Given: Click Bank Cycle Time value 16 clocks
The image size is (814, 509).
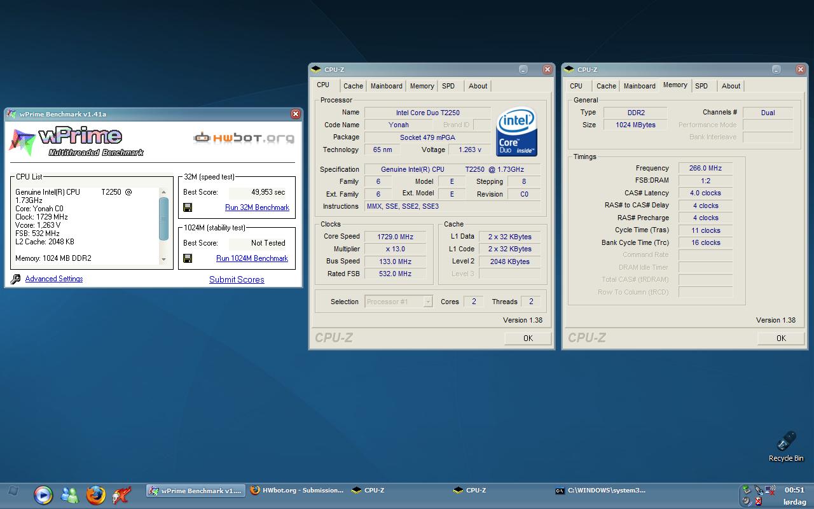Looking at the screenshot, I should tap(705, 242).
